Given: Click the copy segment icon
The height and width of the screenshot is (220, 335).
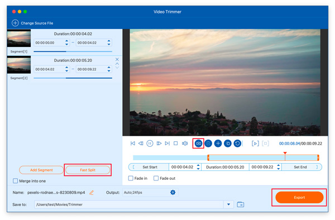Looking at the screenshot, I should pos(228,144).
